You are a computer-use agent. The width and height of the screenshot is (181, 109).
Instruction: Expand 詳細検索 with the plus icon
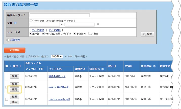point(8,40)
